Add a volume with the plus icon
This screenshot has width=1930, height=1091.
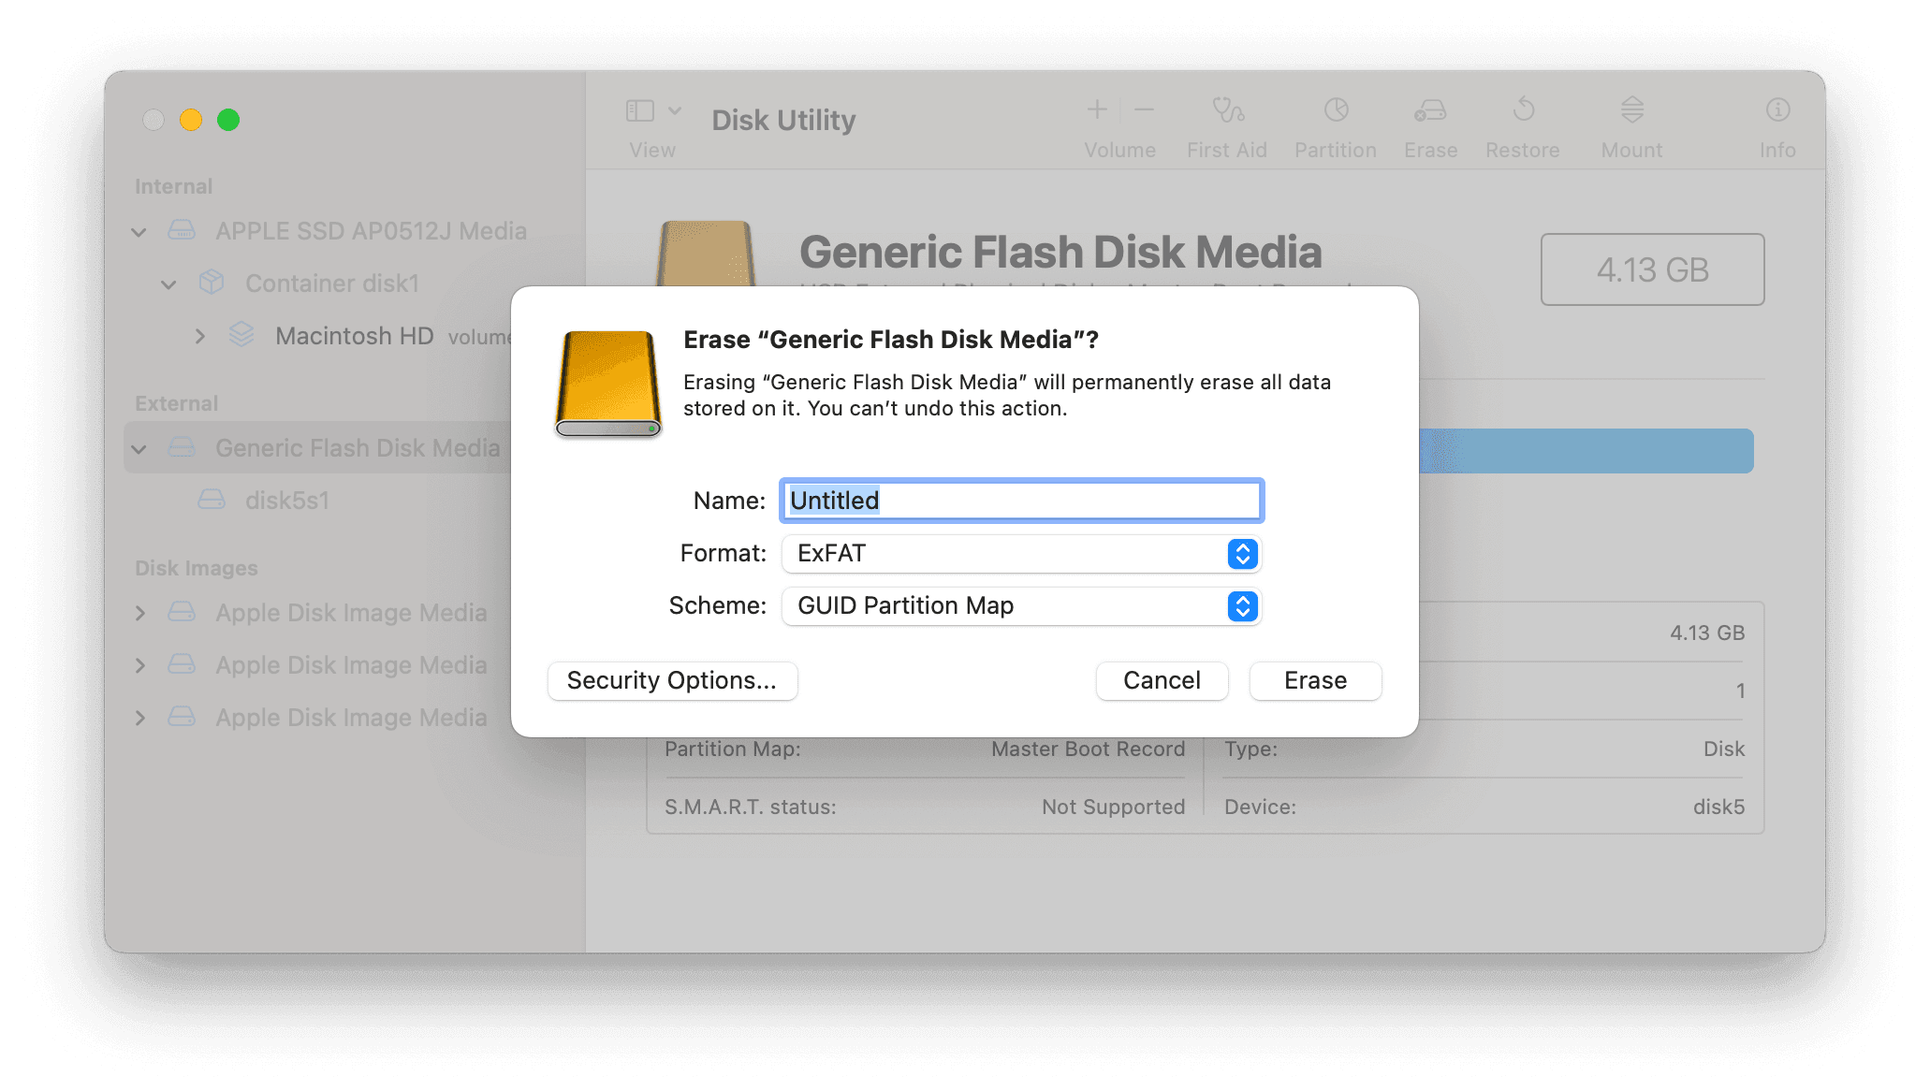[1096, 110]
